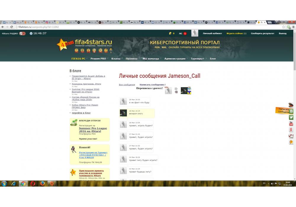Launch Opera from the Windows taskbar
Image resolution: width=296 pixels, height=207 pixels.
[x=33, y=183]
